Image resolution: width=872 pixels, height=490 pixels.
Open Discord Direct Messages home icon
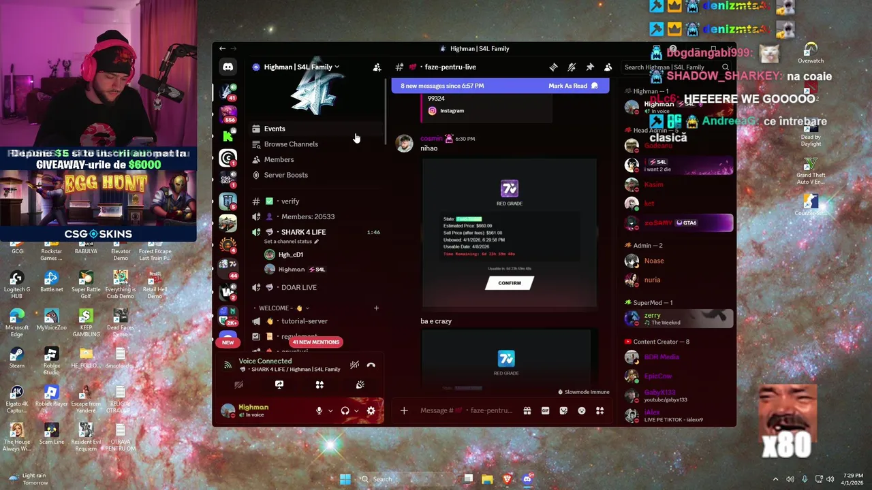pyautogui.click(x=228, y=67)
